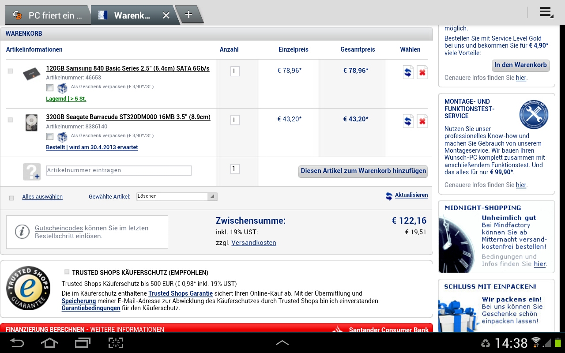
Task: Remove the Samsung 840 SSD from cart
Action: coord(422,72)
